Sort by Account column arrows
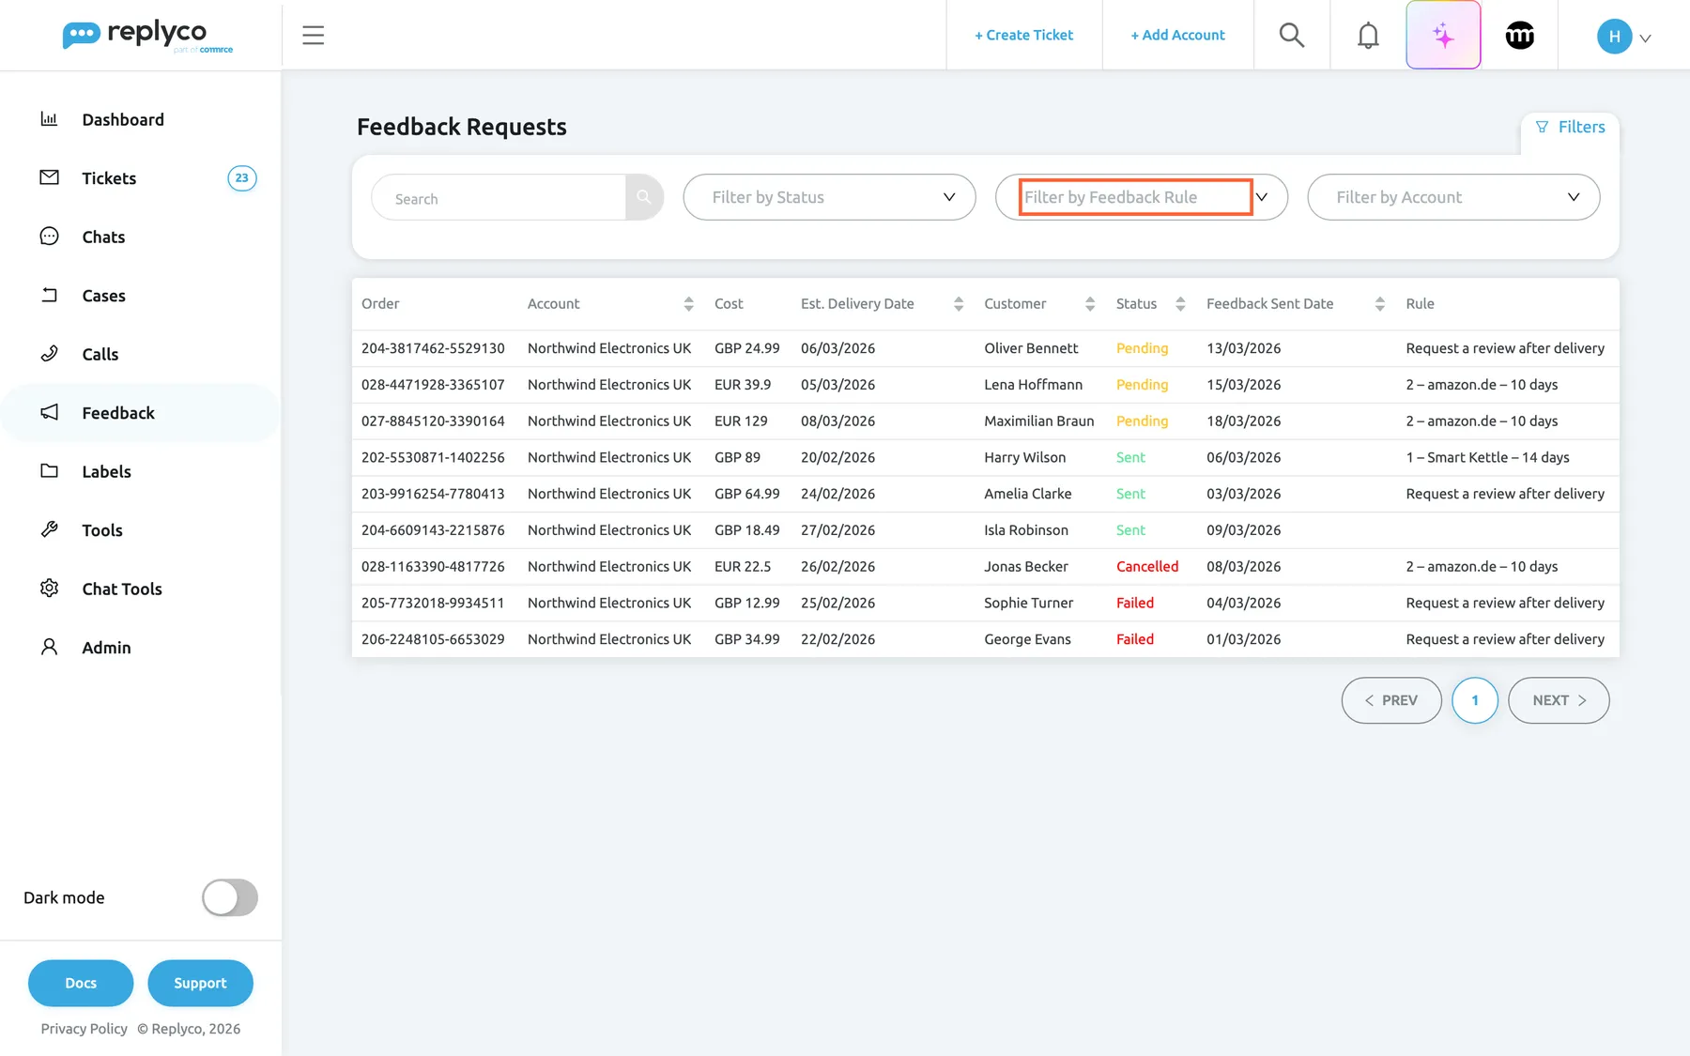The image size is (1690, 1056). (688, 304)
